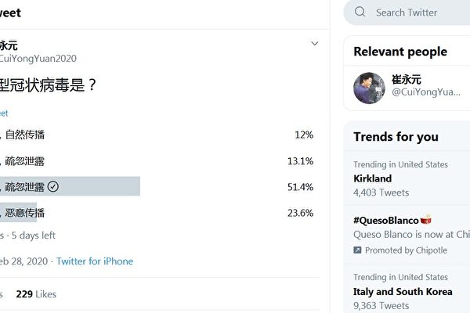The image size is (470, 313).
Task: Open the Italy and South Korea trend
Action: point(403,292)
